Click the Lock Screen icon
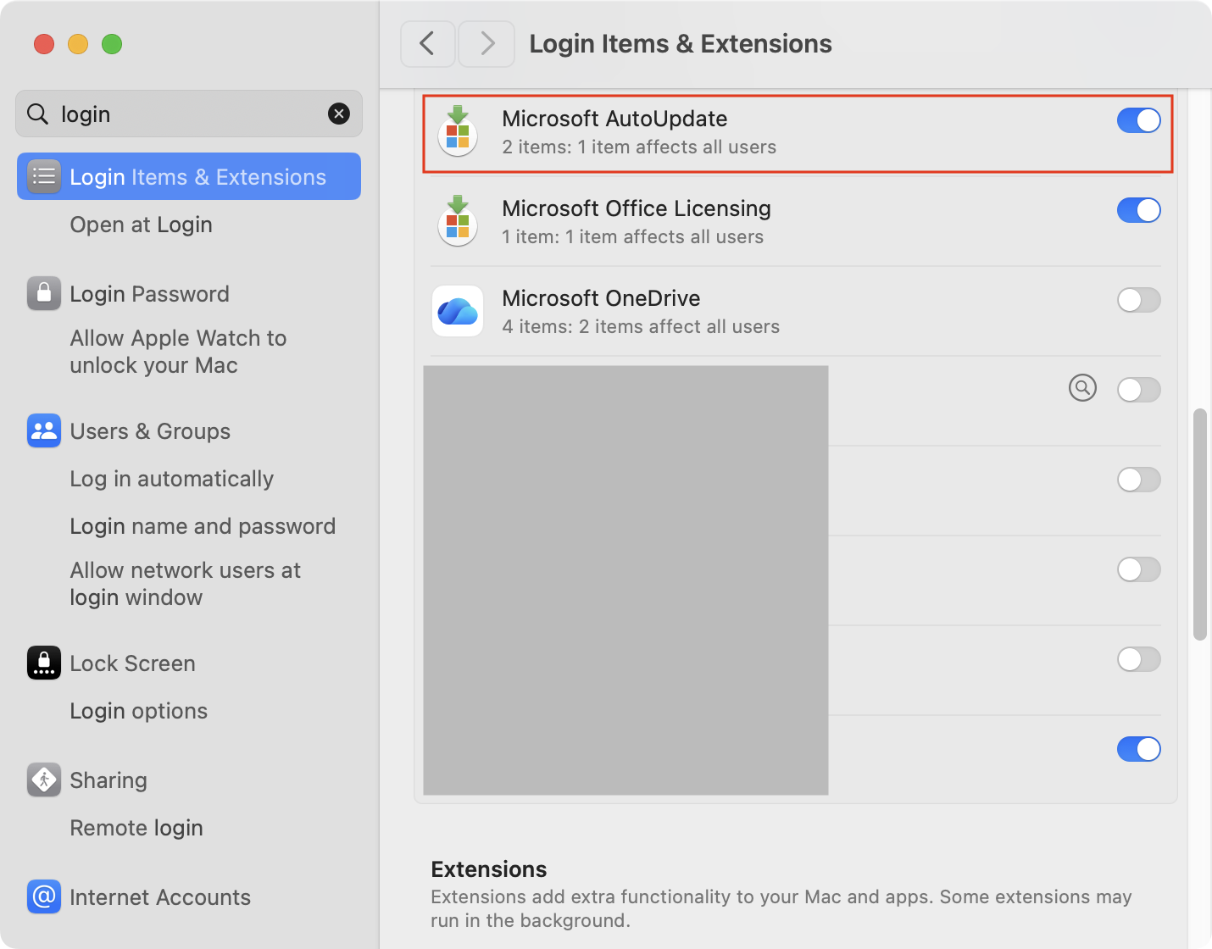This screenshot has height=949, width=1212. click(44, 663)
